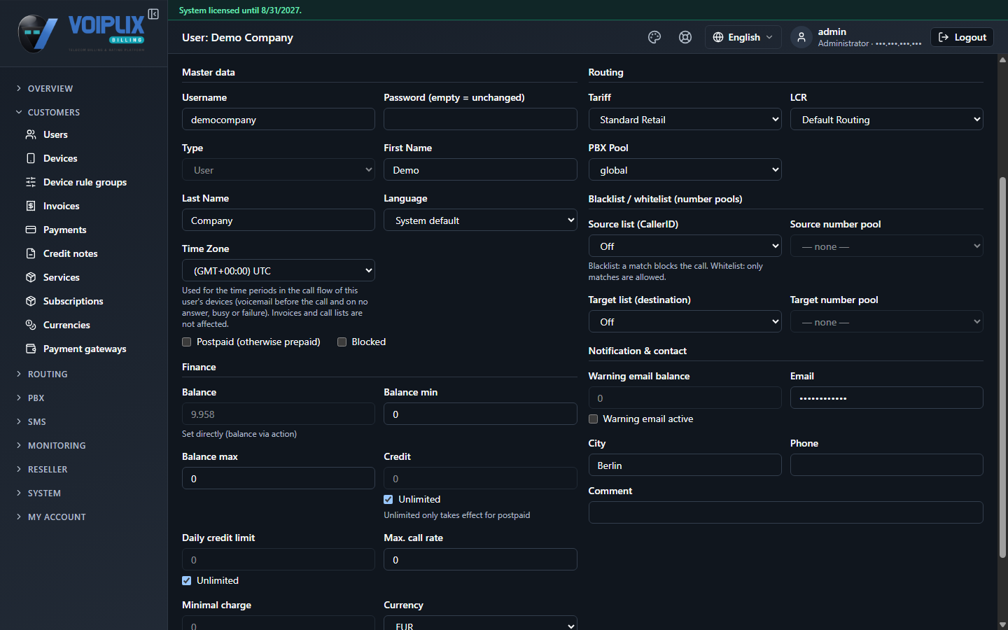Enable Warning email active checkbox
Image resolution: width=1008 pixels, height=630 pixels.
[594, 419]
